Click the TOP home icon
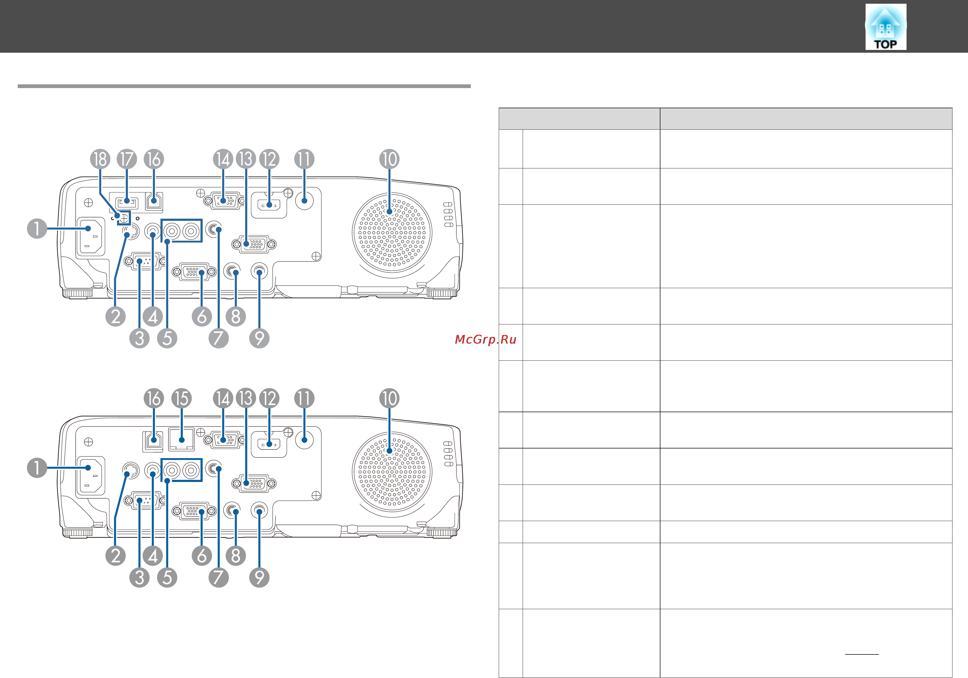968x678 pixels. pos(886,27)
